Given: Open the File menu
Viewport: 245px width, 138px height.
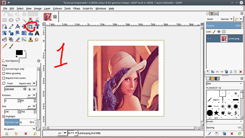Looking at the screenshot, I should pyautogui.click(x=5, y=8).
